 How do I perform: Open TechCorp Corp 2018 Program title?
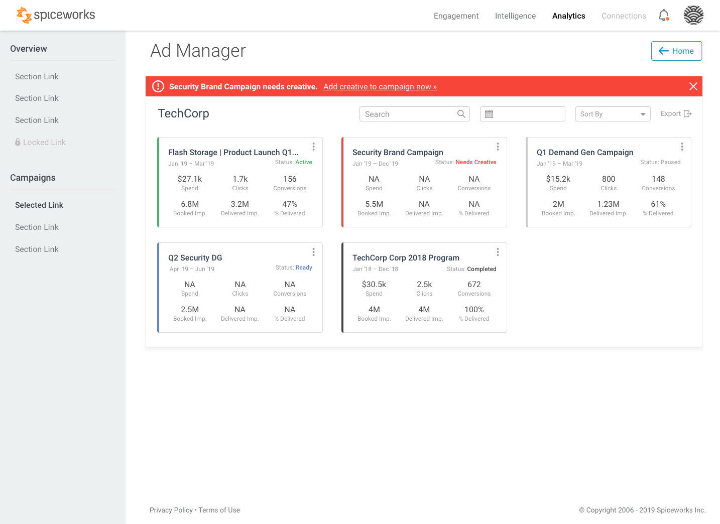pos(406,257)
